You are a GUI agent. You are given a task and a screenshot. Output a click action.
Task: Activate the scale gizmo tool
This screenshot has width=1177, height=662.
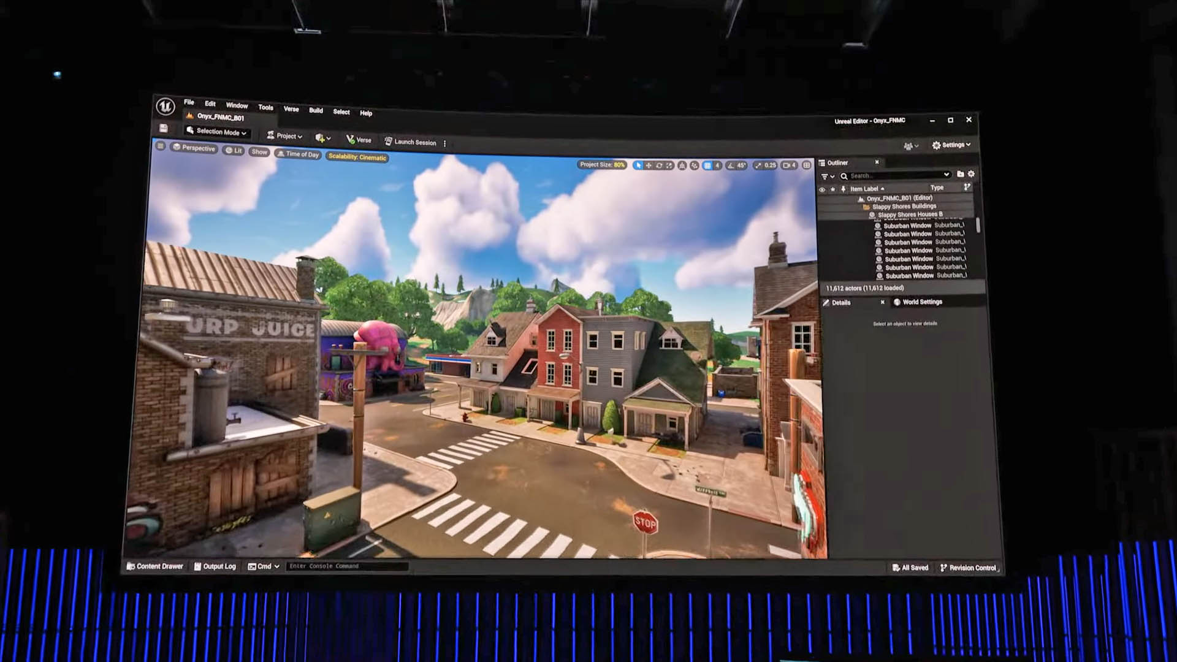669,165
